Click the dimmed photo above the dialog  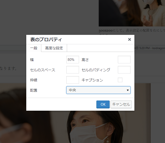point(131,13)
